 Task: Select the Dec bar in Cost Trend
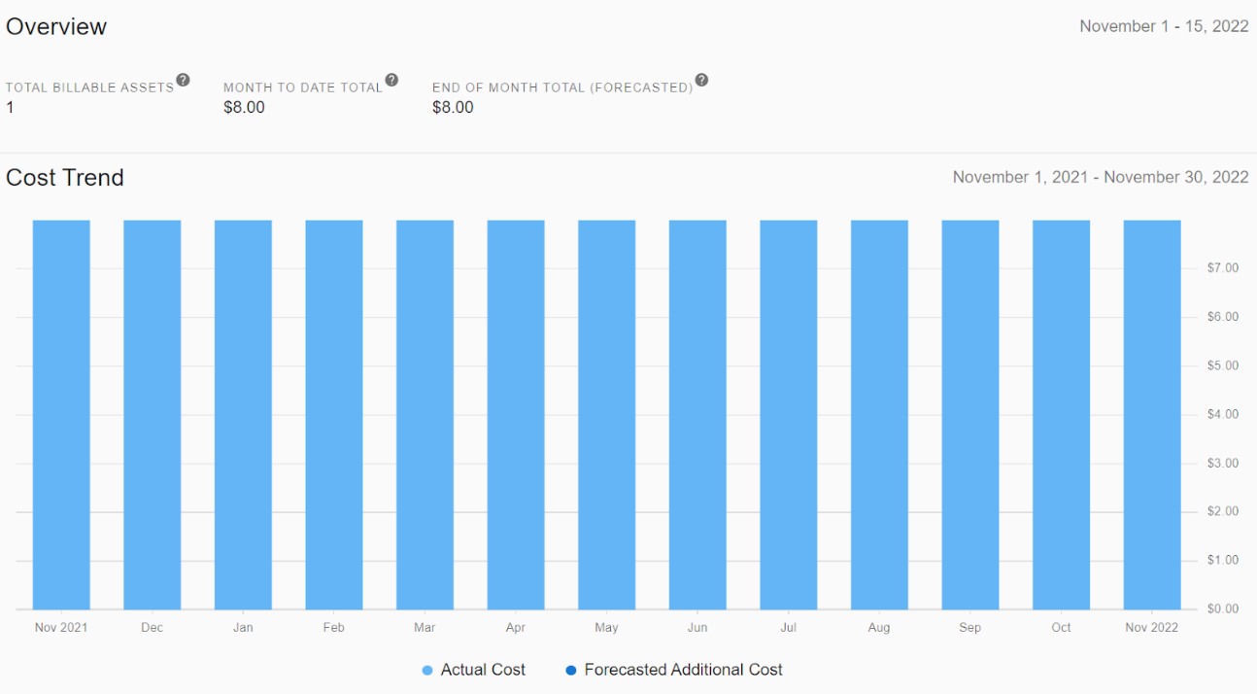point(152,415)
